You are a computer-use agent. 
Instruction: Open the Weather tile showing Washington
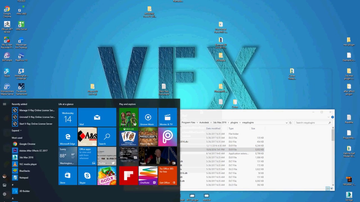coord(68,156)
